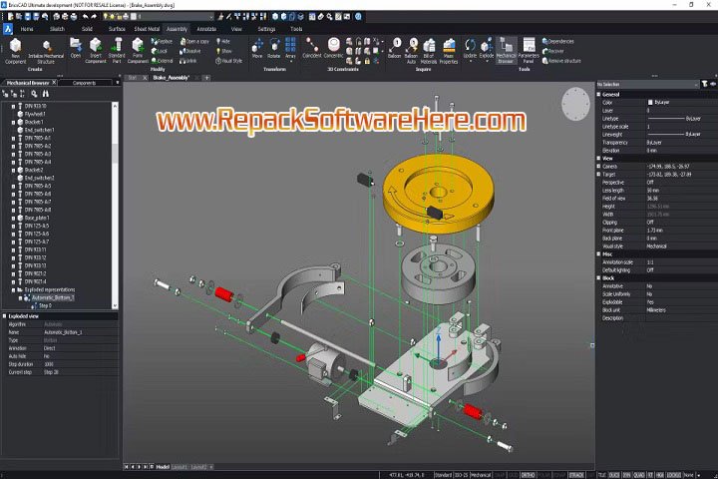
Task: Click the Unlink button
Action: (x=188, y=61)
